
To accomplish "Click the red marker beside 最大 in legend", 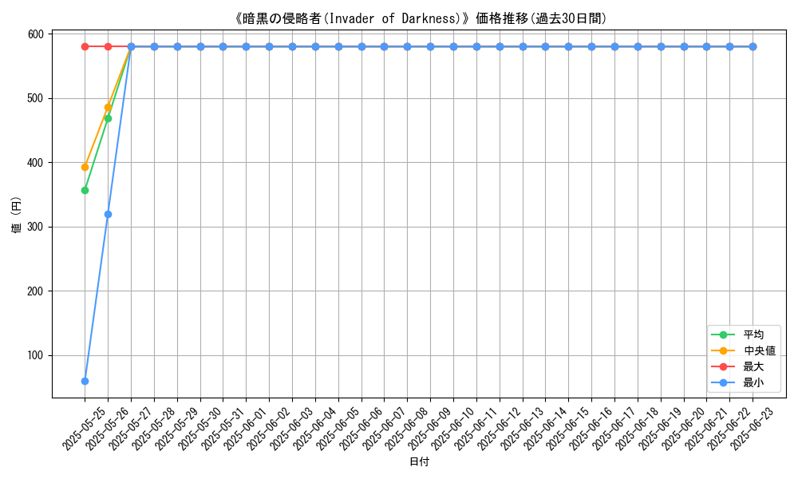I will point(723,366).
